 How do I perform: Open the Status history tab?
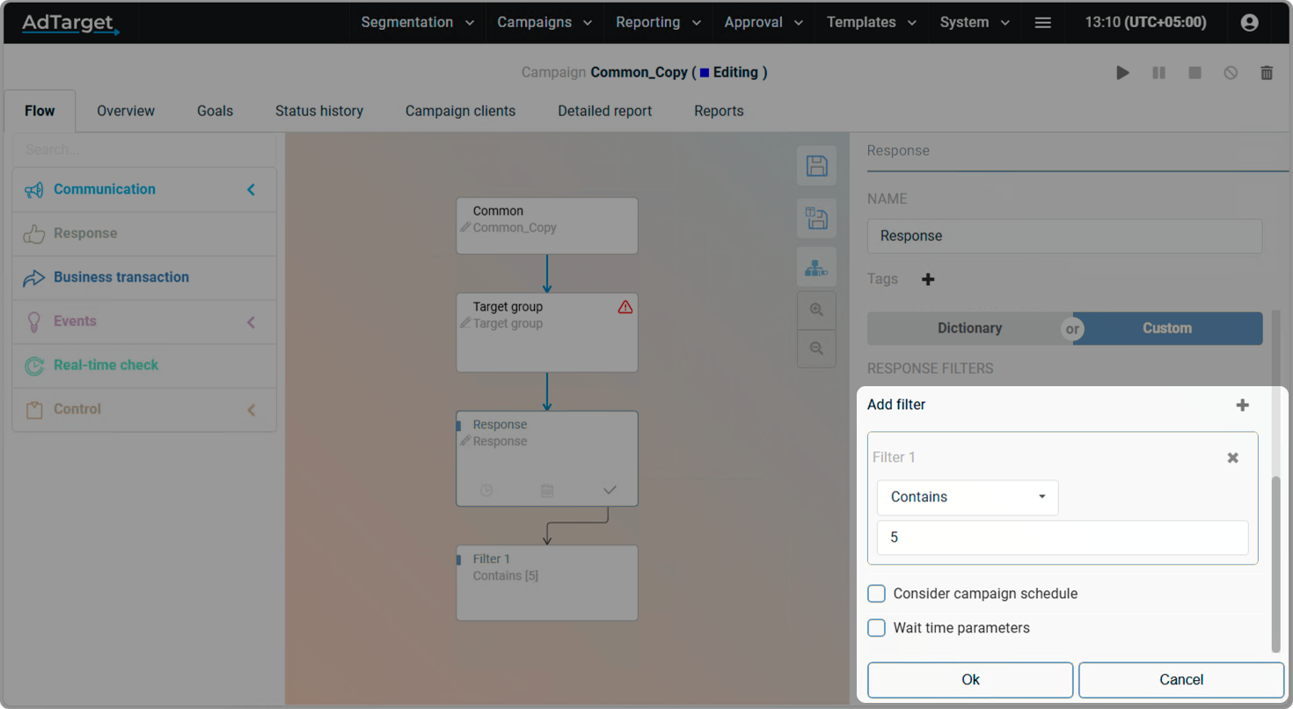[318, 111]
